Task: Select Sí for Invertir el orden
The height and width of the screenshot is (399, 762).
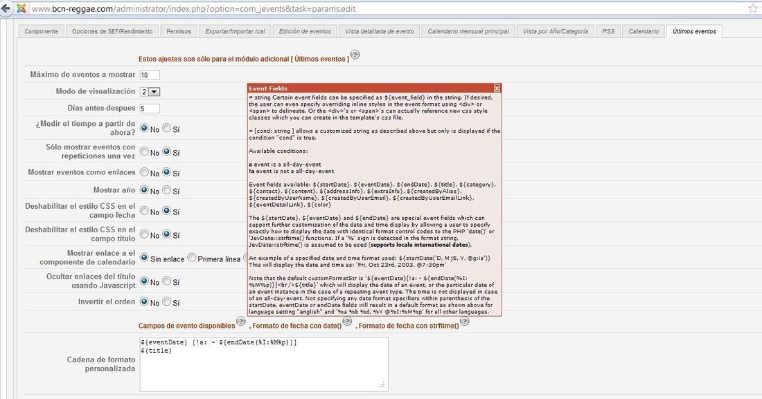Action: [167, 301]
